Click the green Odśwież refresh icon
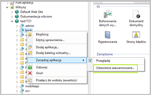This screenshot has height=95, width=151. (30, 67)
